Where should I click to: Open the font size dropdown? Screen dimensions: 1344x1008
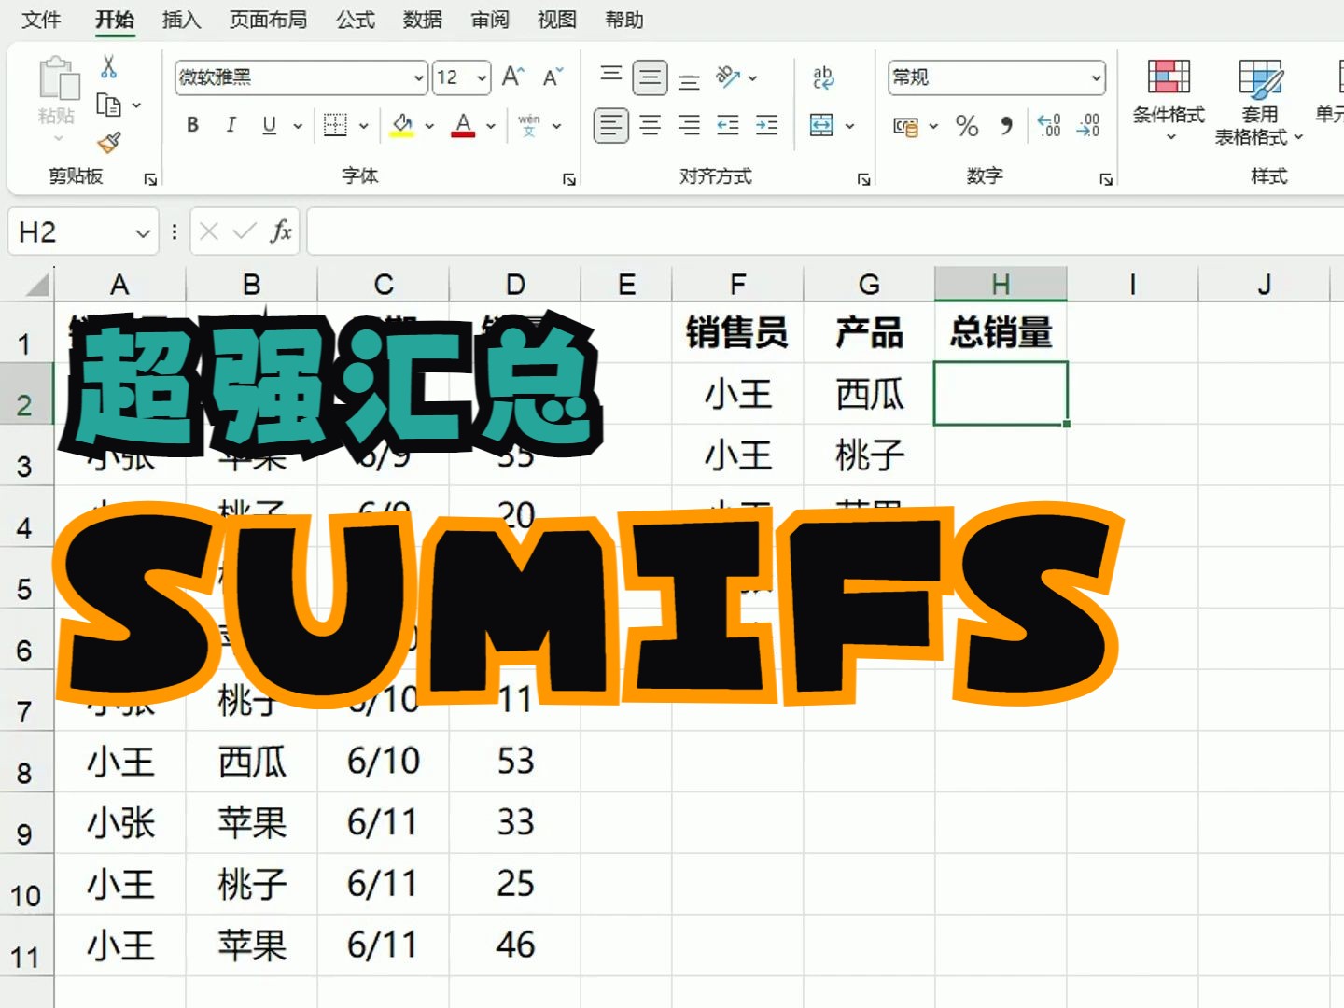point(479,77)
